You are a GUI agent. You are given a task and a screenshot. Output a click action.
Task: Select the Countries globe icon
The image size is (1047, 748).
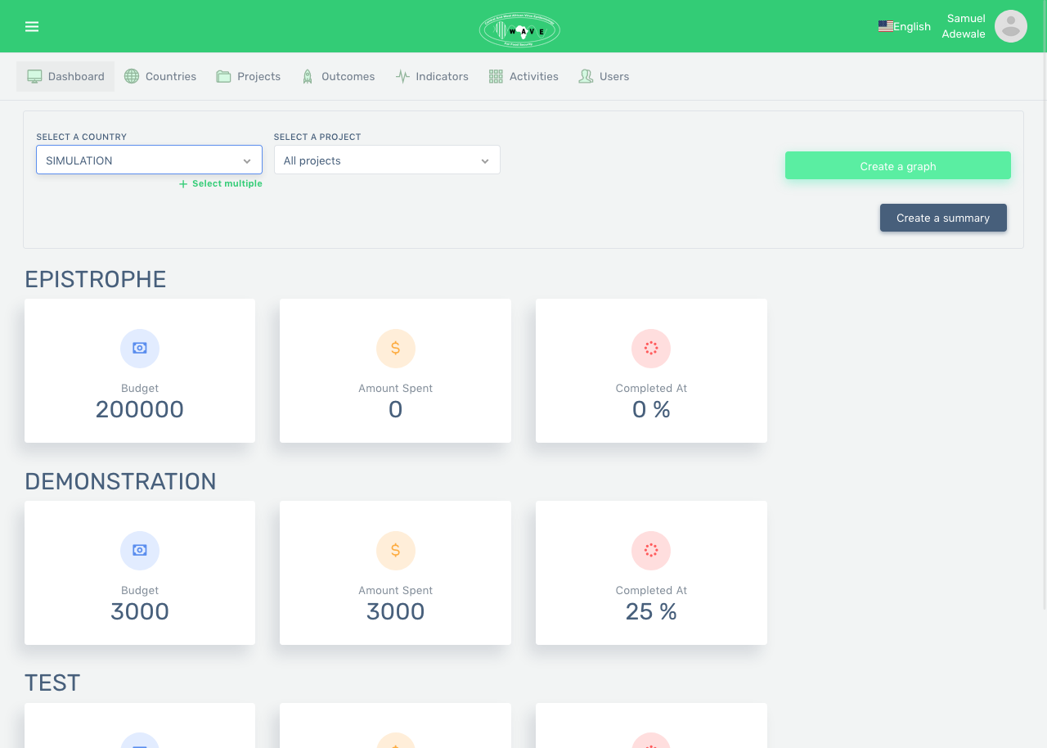tap(131, 75)
